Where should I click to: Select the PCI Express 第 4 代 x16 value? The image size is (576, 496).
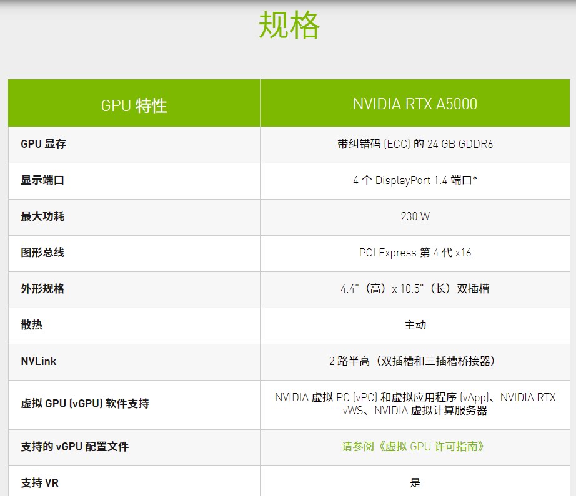click(415, 253)
